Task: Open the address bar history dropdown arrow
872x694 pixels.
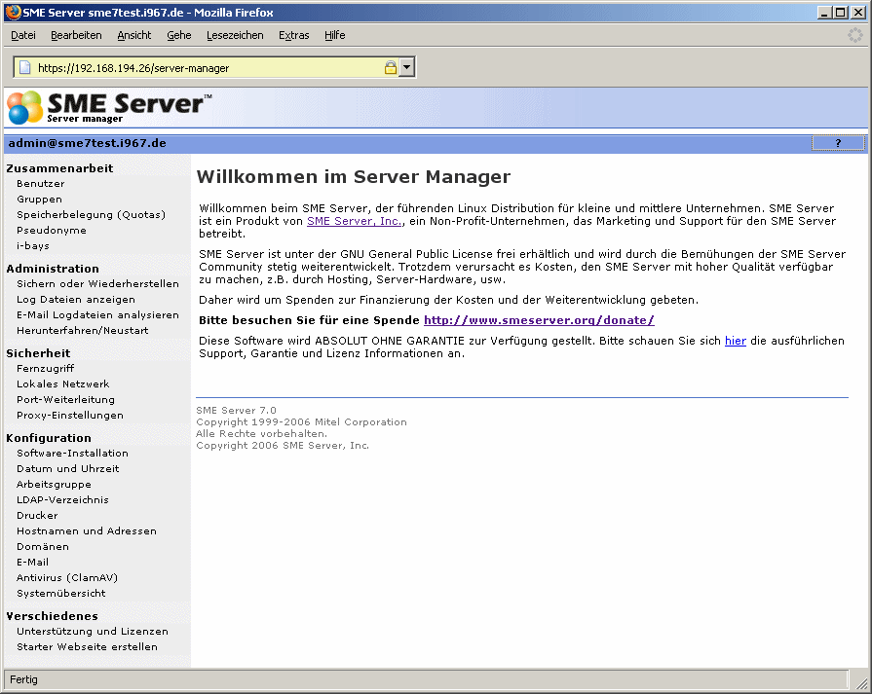Action: point(407,68)
